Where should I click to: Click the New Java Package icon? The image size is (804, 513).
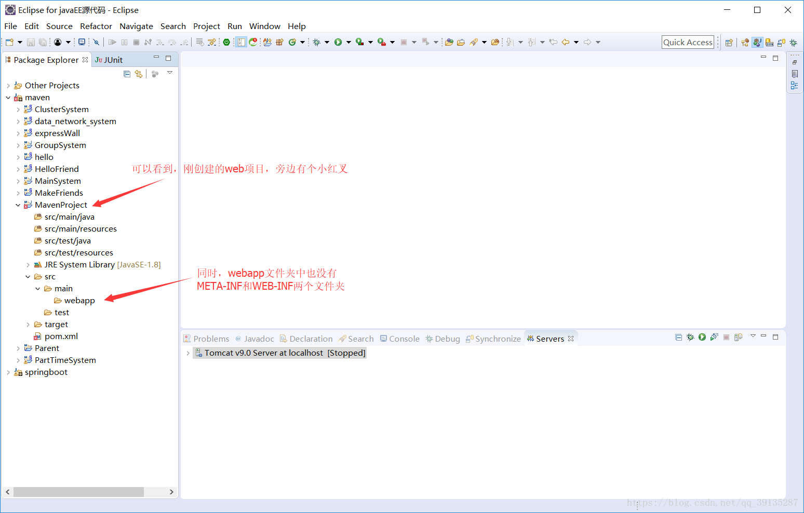(x=279, y=42)
